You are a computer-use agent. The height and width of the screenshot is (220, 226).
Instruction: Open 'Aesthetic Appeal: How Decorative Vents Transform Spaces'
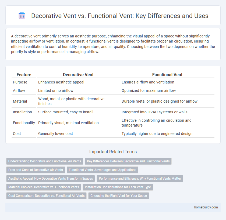point(51,178)
